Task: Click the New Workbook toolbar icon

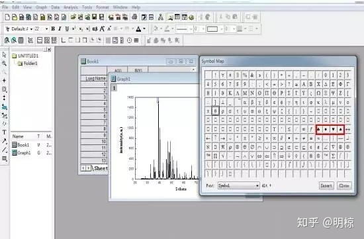Action: pyautogui.click(x=22, y=17)
